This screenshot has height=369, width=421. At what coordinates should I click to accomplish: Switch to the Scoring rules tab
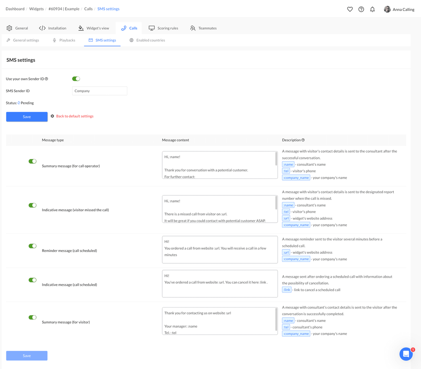163,28
